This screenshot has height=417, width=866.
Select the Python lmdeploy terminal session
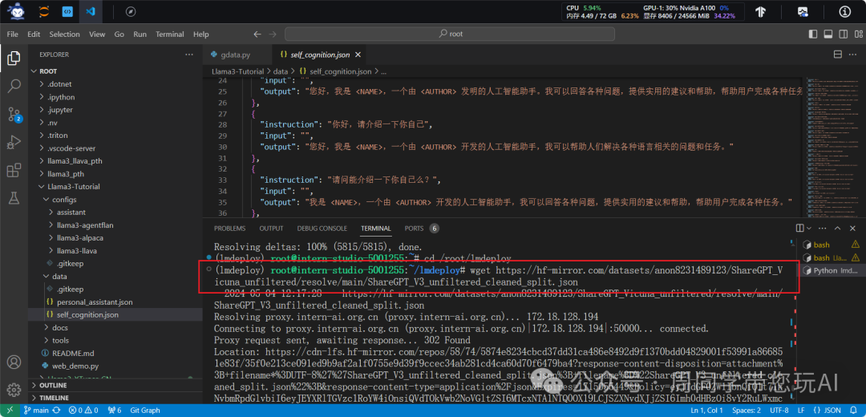832,270
